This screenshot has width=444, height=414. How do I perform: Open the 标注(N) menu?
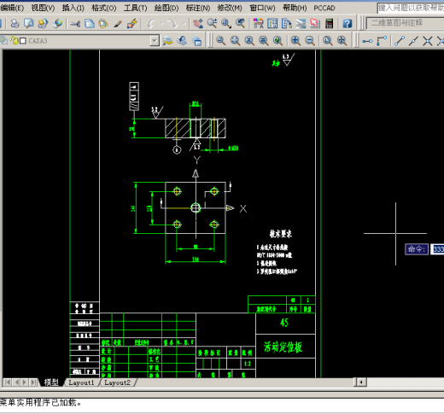click(198, 8)
